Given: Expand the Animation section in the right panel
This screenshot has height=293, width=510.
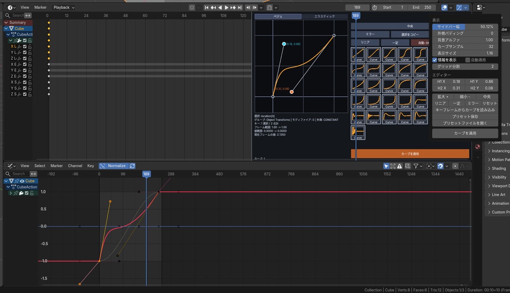Looking at the screenshot, I should point(498,203).
